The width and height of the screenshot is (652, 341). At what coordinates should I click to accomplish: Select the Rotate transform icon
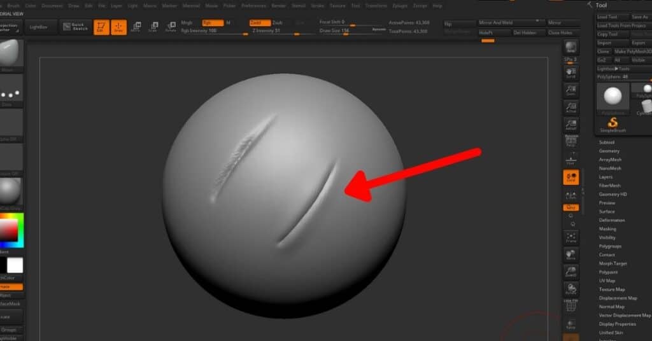click(x=171, y=27)
